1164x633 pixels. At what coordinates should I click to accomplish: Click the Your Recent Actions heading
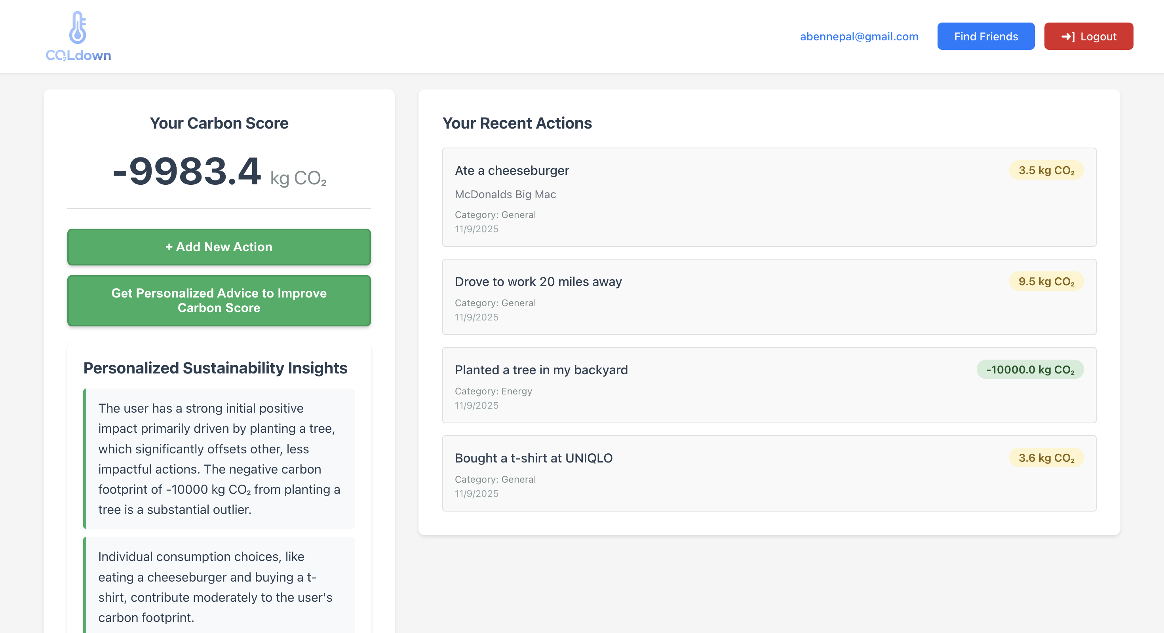click(517, 123)
